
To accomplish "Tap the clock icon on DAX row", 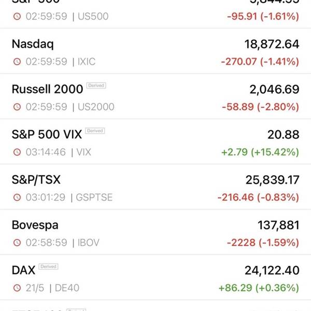I will pos(17,288).
